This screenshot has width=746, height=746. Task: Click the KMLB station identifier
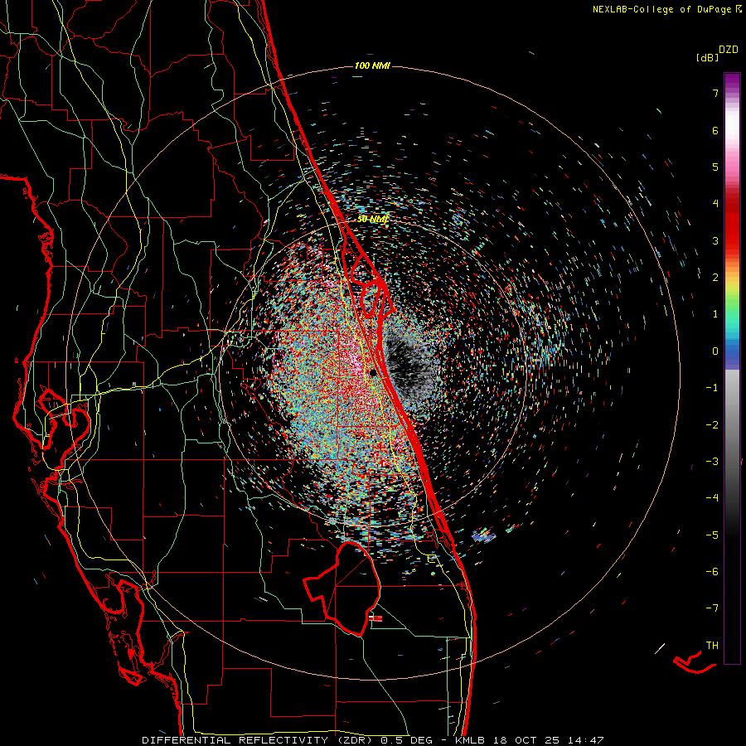470,740
